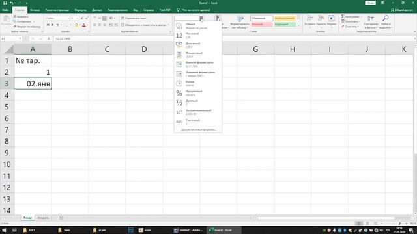417x234 pixels.
Task: Click the Insert Function fx icon
Action: pos(48,38)
